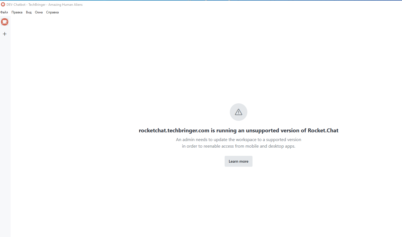Click the Learn more button
The height and width of the screenshot is (237, 402).
pos(239,161)
